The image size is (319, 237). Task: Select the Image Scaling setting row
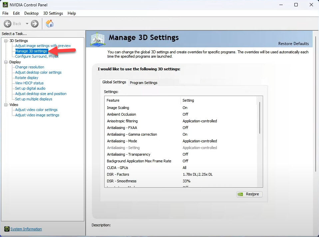pos(118,108)
